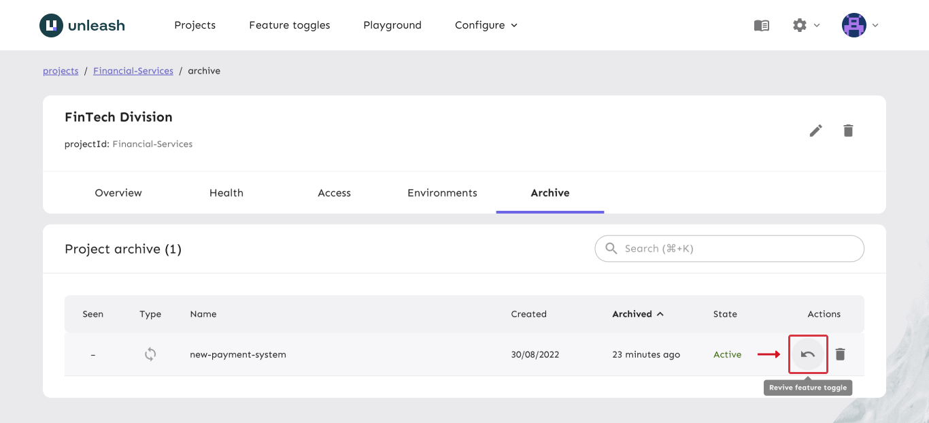Switch to the Overview tab

pos(118,193)
